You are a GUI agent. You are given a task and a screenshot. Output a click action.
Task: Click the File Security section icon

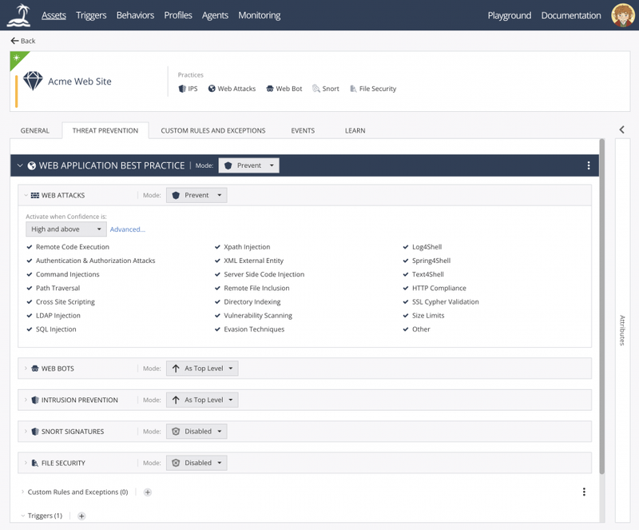[35, 463]
